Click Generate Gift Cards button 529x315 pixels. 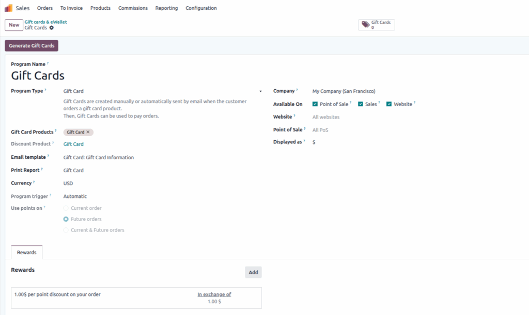tap(32, 46)
